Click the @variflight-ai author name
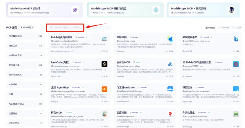The width and height of the screenshot is (245, 128). click(x=123, y=101)
